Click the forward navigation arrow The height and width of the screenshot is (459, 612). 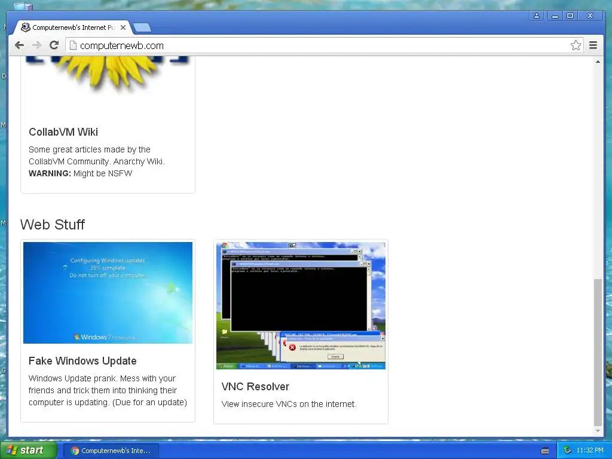point(36,45)
